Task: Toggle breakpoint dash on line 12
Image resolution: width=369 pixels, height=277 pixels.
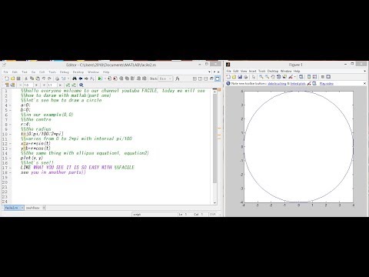Action: click(x=10, y=144)
